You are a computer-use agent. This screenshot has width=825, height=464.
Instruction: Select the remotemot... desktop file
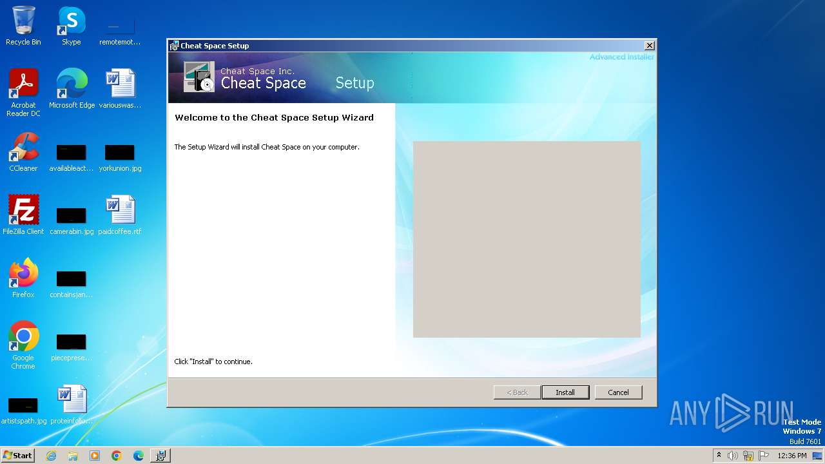coord(120,32)
